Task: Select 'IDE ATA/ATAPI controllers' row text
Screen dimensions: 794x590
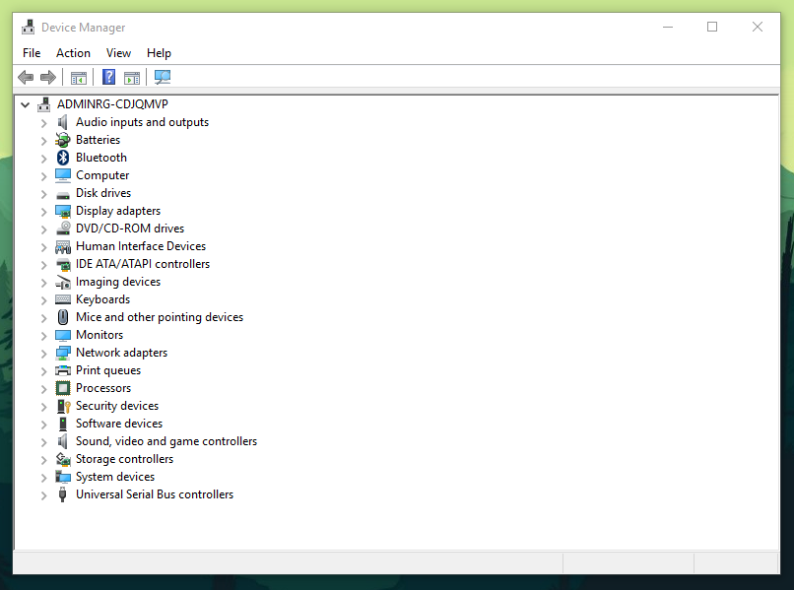Action: pos(143,264)
